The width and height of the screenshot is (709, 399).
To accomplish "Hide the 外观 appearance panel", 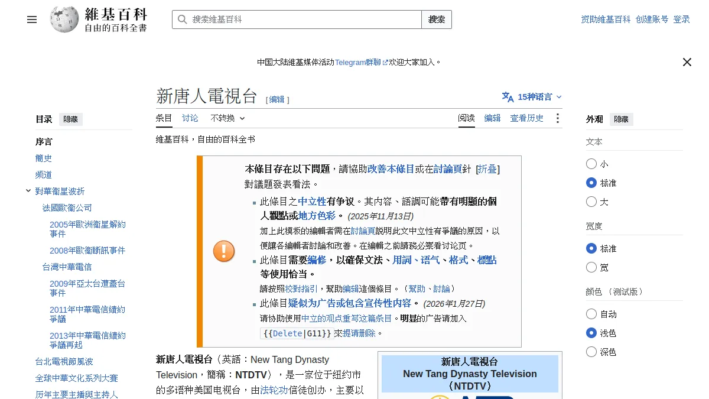I will [x=621, y=119].
